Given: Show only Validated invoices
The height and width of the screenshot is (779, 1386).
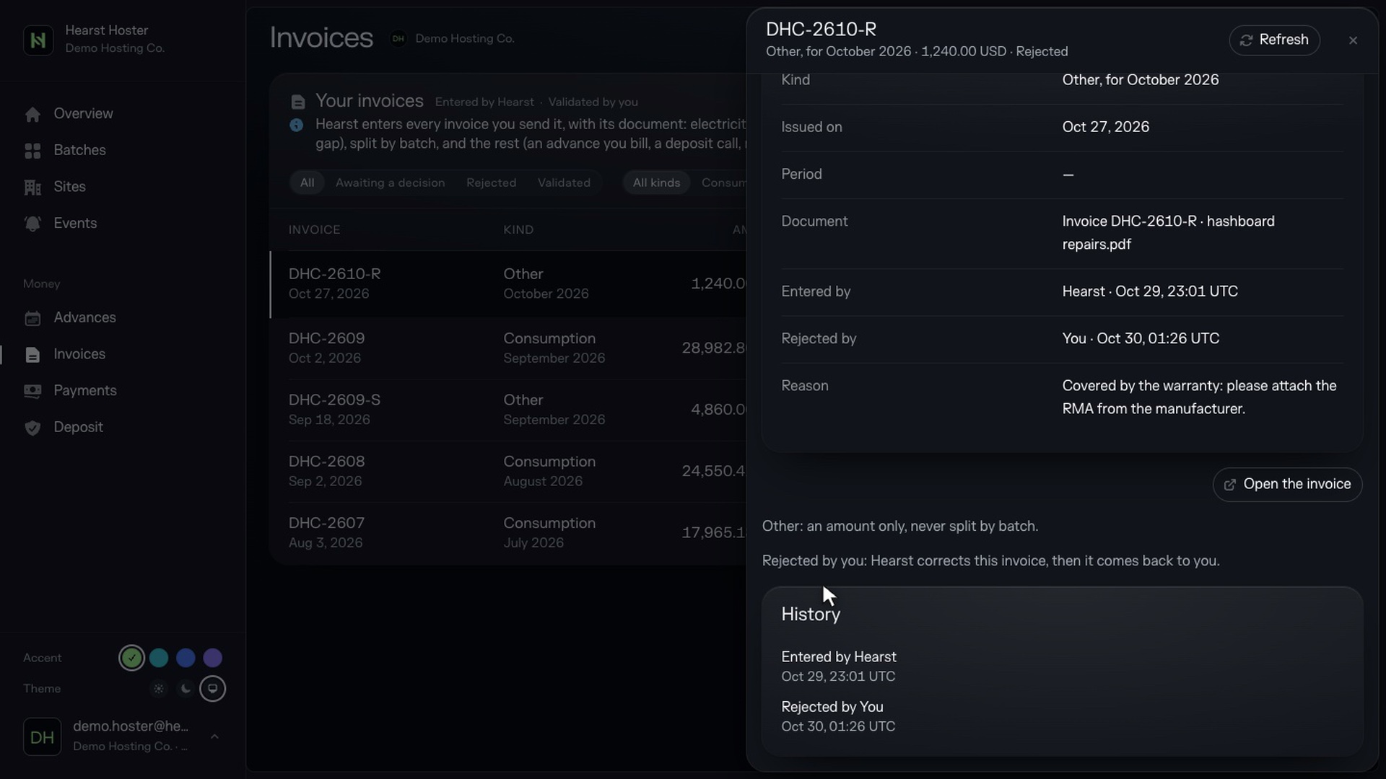Looking at the screenshot, I should click(564, 183).
